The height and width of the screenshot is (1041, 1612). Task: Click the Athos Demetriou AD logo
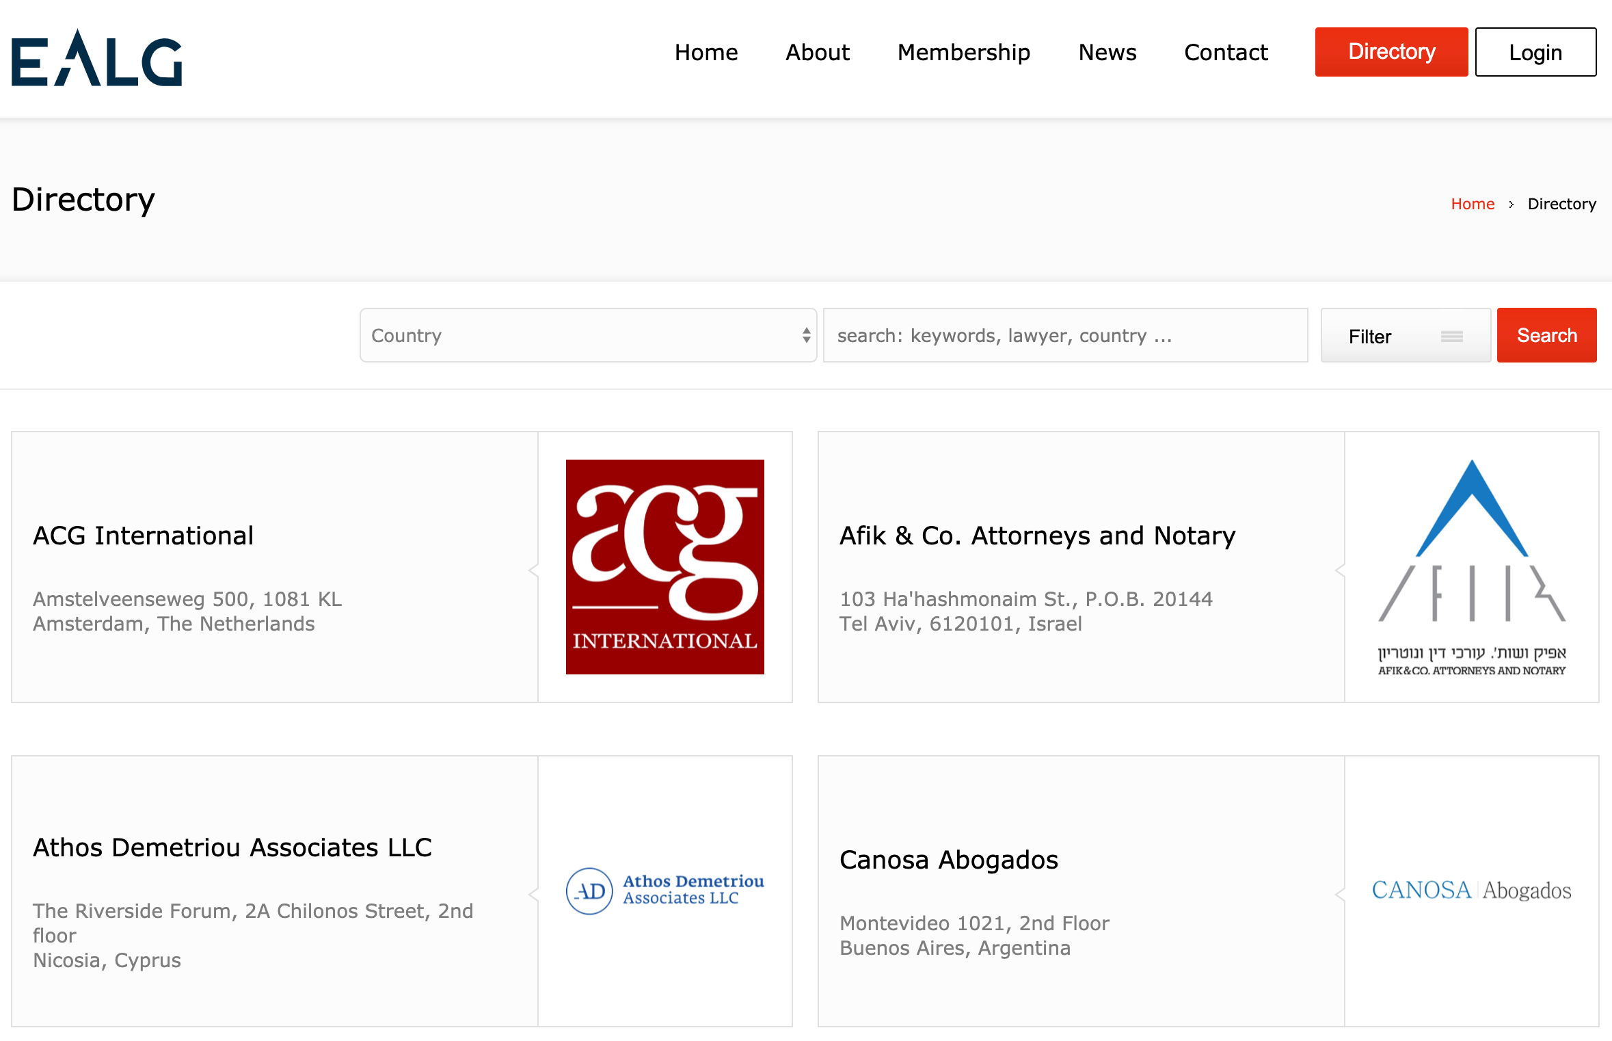pyautogui.click(x=665, y=891)
